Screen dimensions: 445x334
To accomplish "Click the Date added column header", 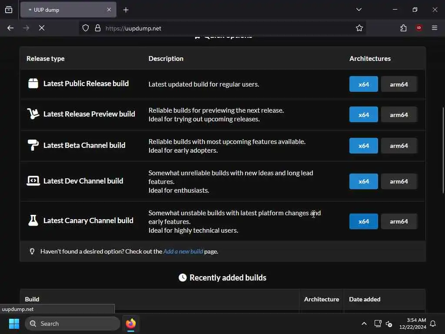I will point(365,299).
